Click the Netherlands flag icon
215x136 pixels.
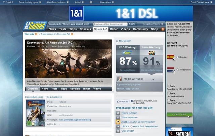tap(171, 70)
